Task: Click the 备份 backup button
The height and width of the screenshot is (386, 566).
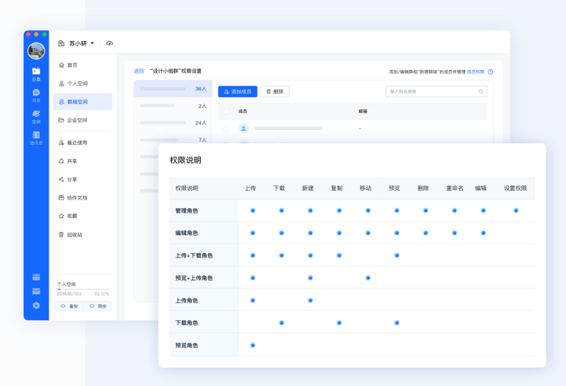Action: click(x=69, y=306)
